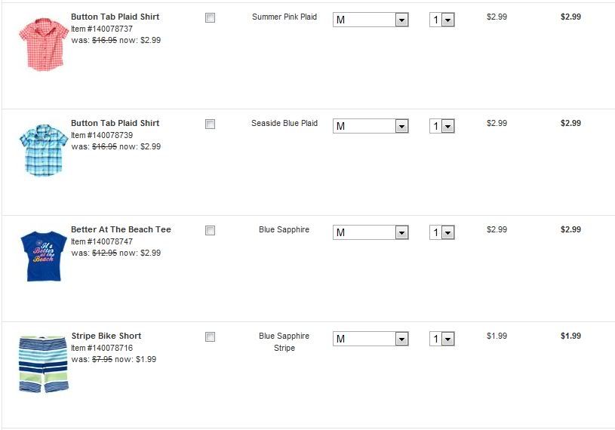The width and height of the screenshot is (615, 430).
Task: Open size dropdown for Summer Pink Plaid shirt
Action: (370, 20)
